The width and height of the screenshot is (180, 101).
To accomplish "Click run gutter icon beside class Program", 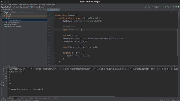I will point(51,15).
